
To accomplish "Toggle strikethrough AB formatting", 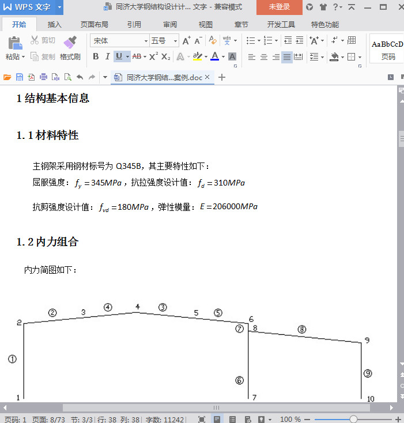I will 137,56.
